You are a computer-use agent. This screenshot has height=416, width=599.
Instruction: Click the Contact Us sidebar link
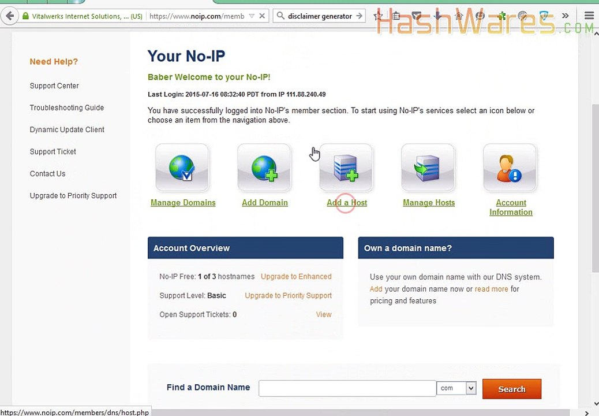[47, 173]
